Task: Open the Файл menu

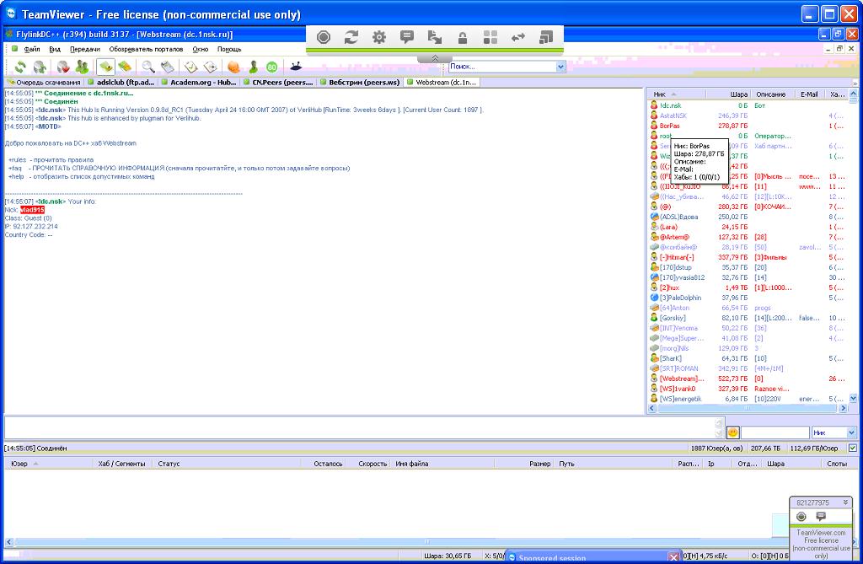Action: coord(32,49)
